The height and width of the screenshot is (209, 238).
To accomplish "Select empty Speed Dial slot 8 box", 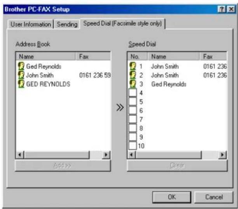I will (133, 128).
